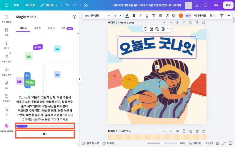Redo the last action
235x147 pixels.
point(75,5)
